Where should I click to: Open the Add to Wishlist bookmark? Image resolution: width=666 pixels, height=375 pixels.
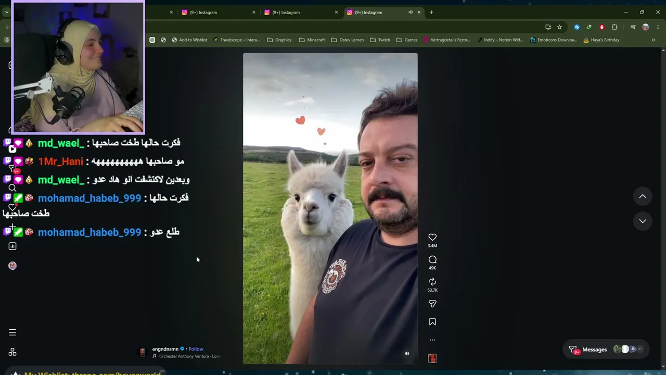[x=189, y=40]
